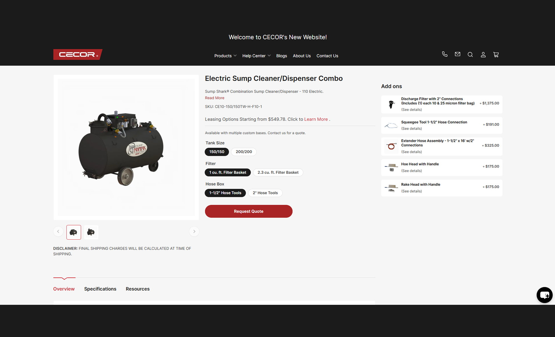Switch to the Resources tab

click(x=138, y=289)
